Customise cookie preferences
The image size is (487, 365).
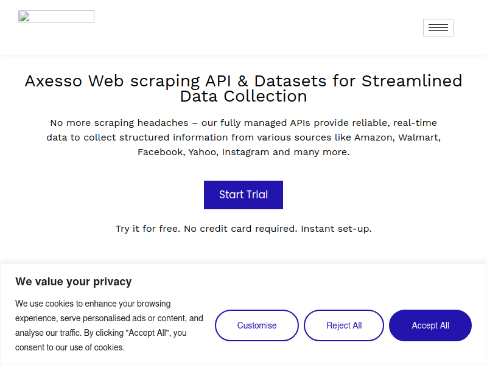click(x=256, y=325)
